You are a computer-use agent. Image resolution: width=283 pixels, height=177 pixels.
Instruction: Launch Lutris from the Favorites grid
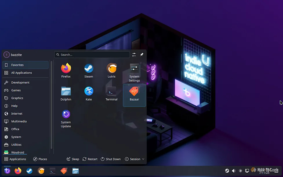[111, 71]
